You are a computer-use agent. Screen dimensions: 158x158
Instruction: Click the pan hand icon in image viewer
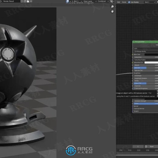(112, 11)
